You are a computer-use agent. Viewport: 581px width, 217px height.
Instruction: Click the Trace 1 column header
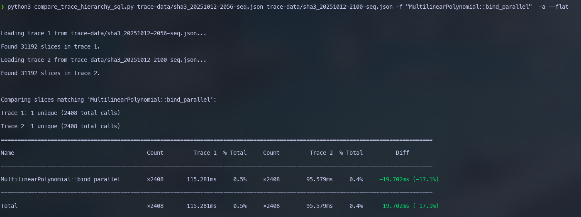205,153
